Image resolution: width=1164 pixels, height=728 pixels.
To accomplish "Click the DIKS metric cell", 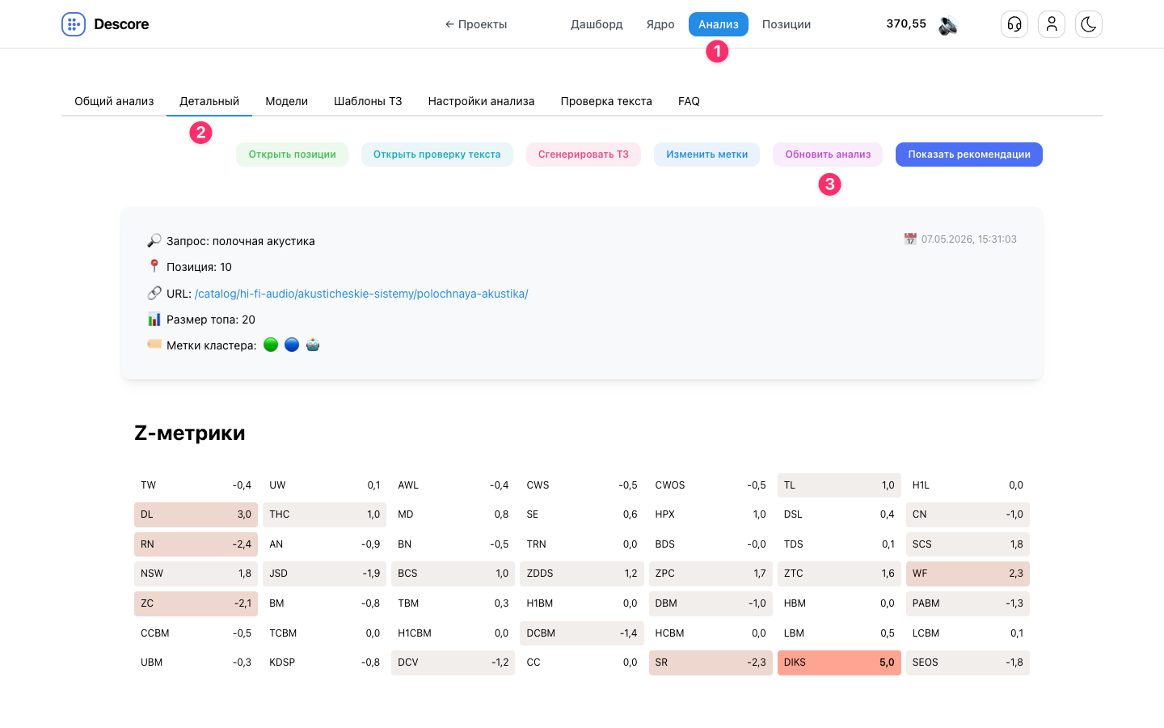I will pyautogui.click(x=839, y=662).
